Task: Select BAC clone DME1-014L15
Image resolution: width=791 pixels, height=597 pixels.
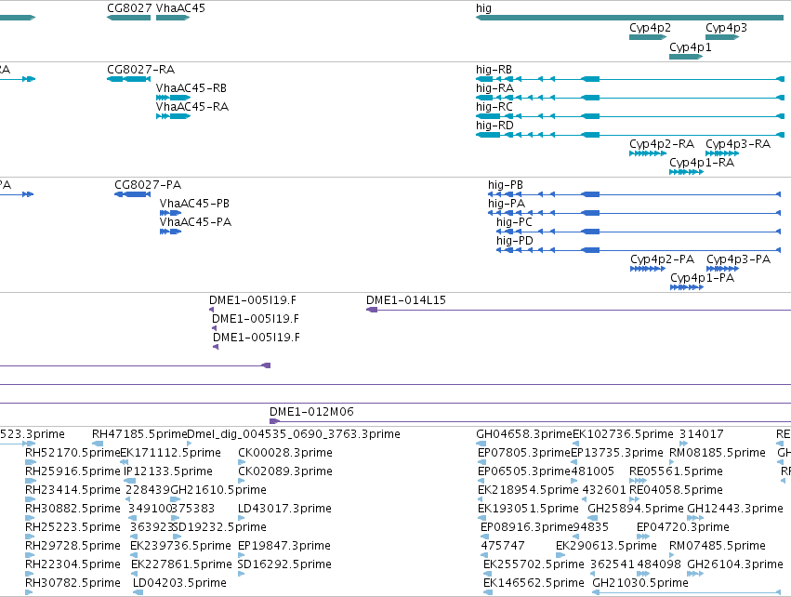Action: [579, 310]
